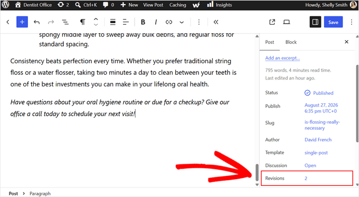Open Ctrl+K search in admin bar
359x197 pixels.
tap(86, 5)
